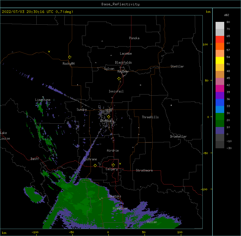This screenshot has height=236, width=241.
Task: Click the -30 value label in legend
Action: 229,148
